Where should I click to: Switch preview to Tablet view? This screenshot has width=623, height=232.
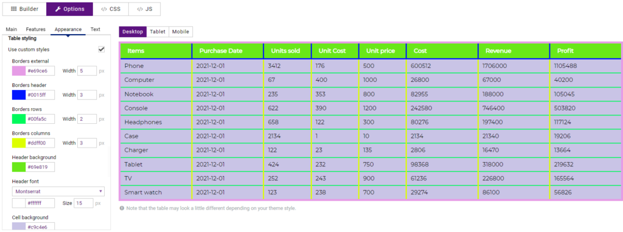(158, 32)
